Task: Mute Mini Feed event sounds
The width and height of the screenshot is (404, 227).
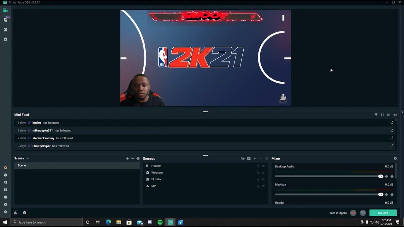Action: [395, 115]
